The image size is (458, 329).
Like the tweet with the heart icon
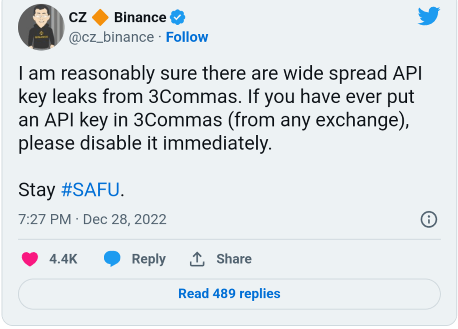pos(30,259)
